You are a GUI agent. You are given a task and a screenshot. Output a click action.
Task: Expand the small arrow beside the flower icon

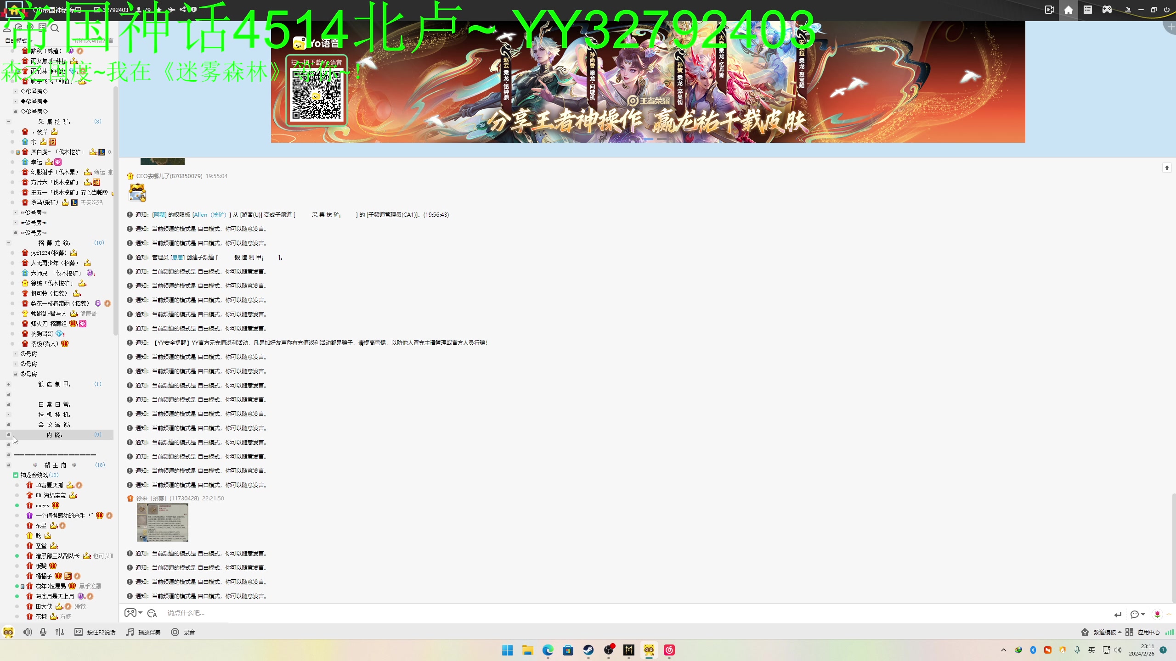point(1169,614)
